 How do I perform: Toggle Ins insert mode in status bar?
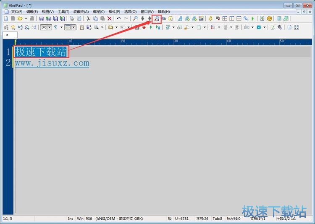tap(71, 219)
